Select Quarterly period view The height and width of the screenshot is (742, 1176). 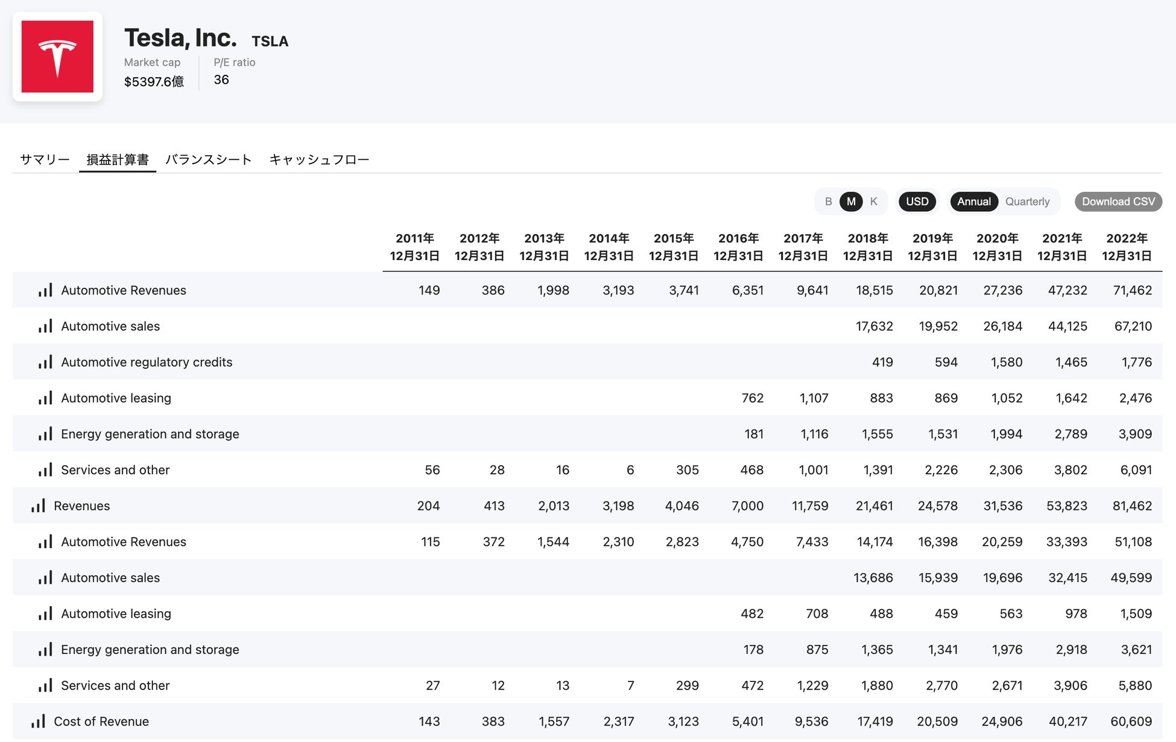1027,201
